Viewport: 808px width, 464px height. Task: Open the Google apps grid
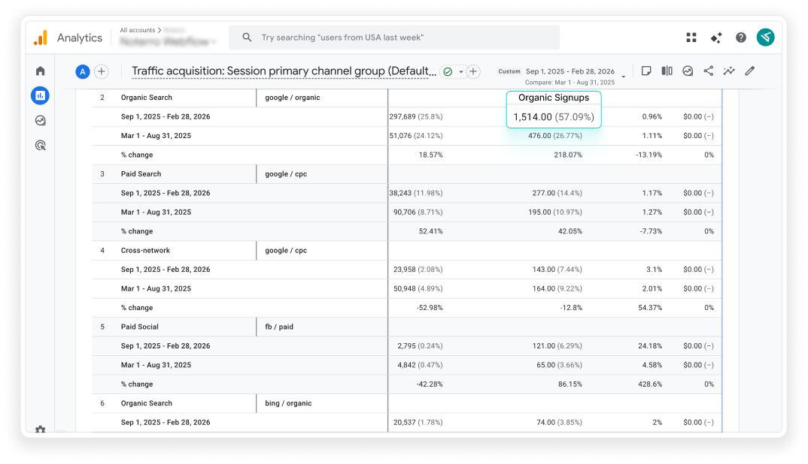point(691,38)
